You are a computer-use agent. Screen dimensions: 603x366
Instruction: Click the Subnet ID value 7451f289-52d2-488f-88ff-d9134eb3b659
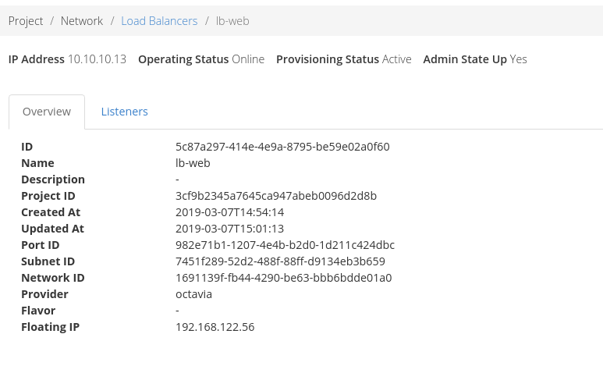[280, 261]
